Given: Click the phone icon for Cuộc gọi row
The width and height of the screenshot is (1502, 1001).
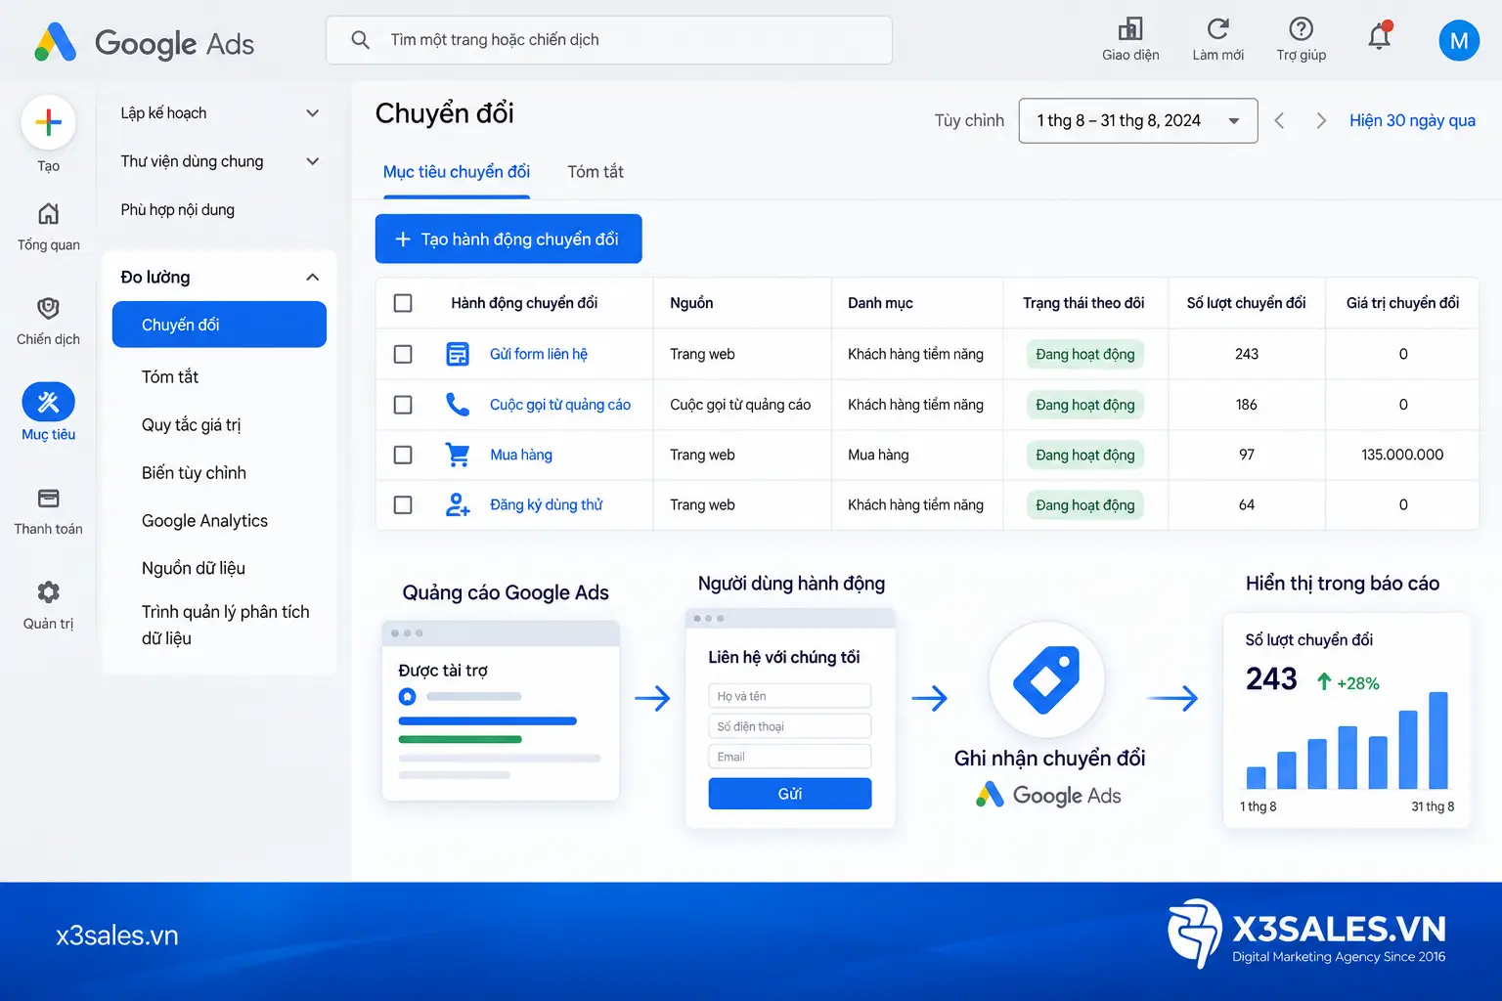Looking at the screenshot, I should (458, 404).
